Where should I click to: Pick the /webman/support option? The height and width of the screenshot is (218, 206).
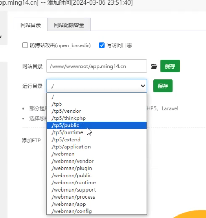[97, 190]
